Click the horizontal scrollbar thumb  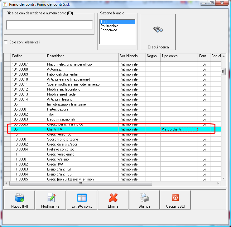tap(80, 184)
